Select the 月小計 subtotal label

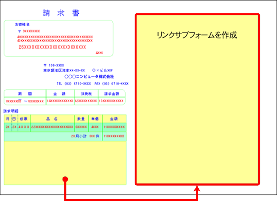point(81,136)
